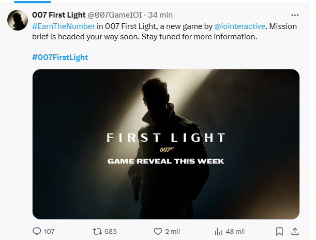Click the 48 mil views count
The height and width of the screenshot is (240, 316).
(x=235, y=232)
